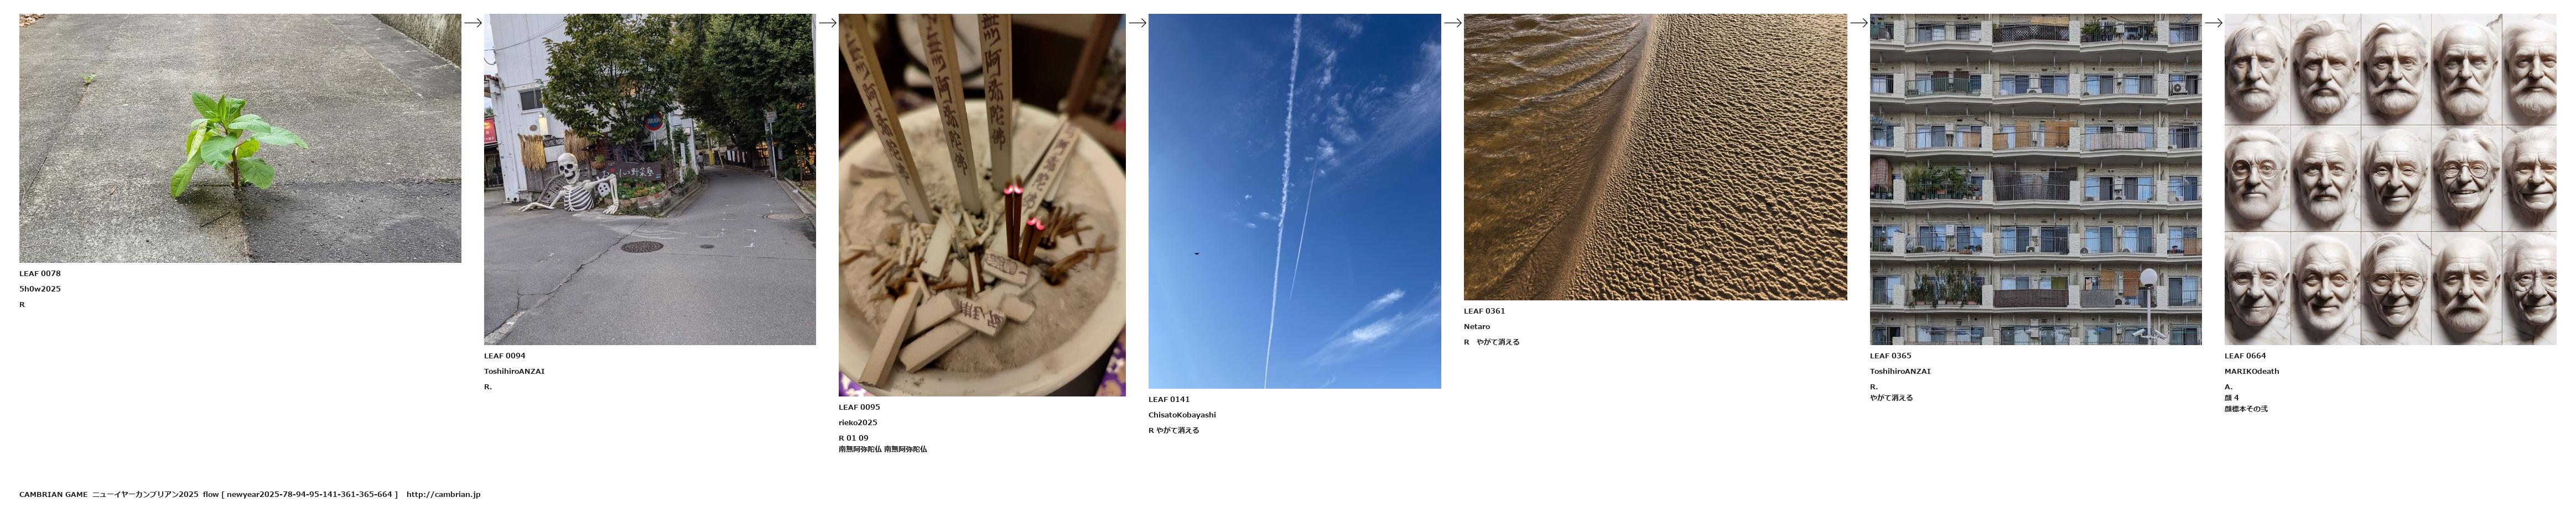
Task: Click arrow between skeleton and incense photos
Action: tap(827, 23)
